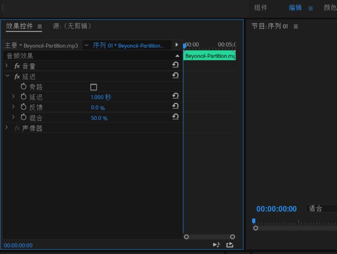337x254 pixels.
Task: Click the export icon at panel bottom right
Action: coord(230,245)
